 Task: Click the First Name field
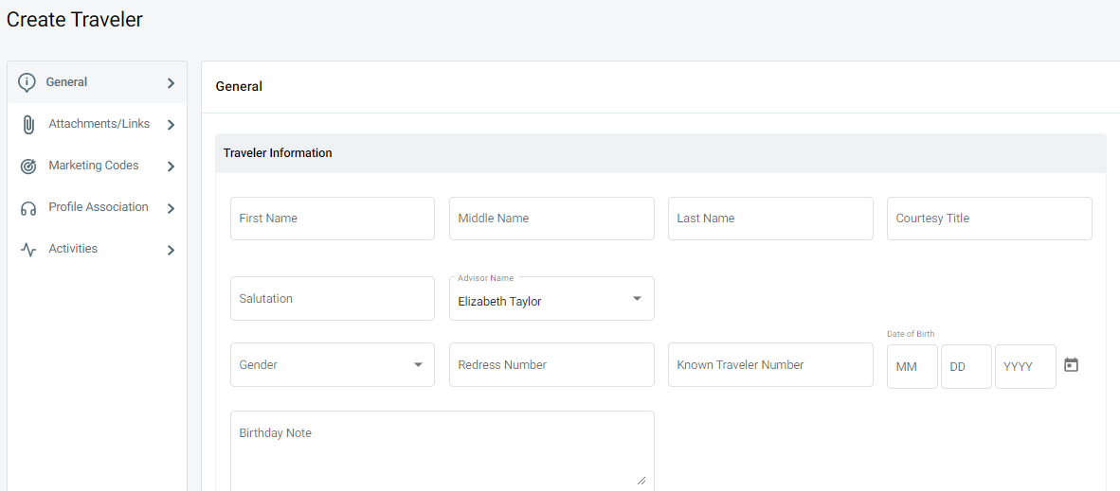[x=332, y=219]
